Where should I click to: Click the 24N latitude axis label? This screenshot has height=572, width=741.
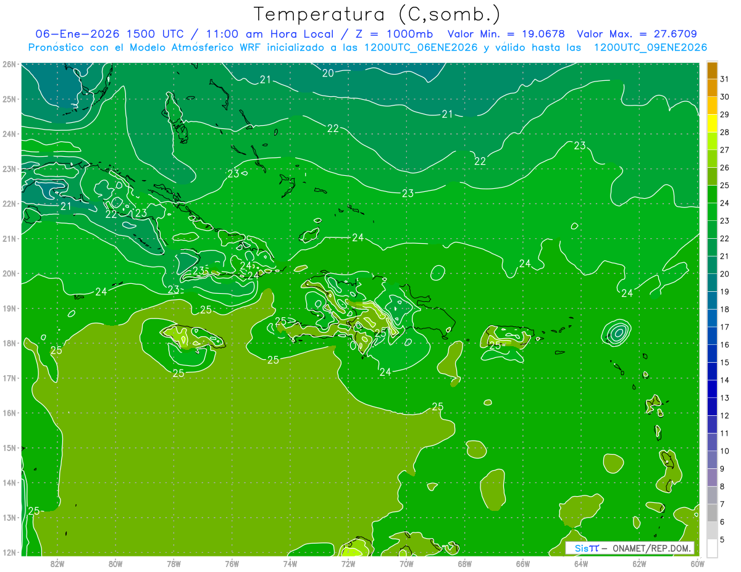click(x=9, y=134)
